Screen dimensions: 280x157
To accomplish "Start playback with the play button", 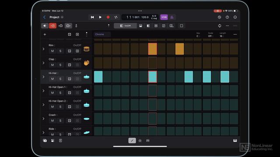I will click(x=100, y=17).
